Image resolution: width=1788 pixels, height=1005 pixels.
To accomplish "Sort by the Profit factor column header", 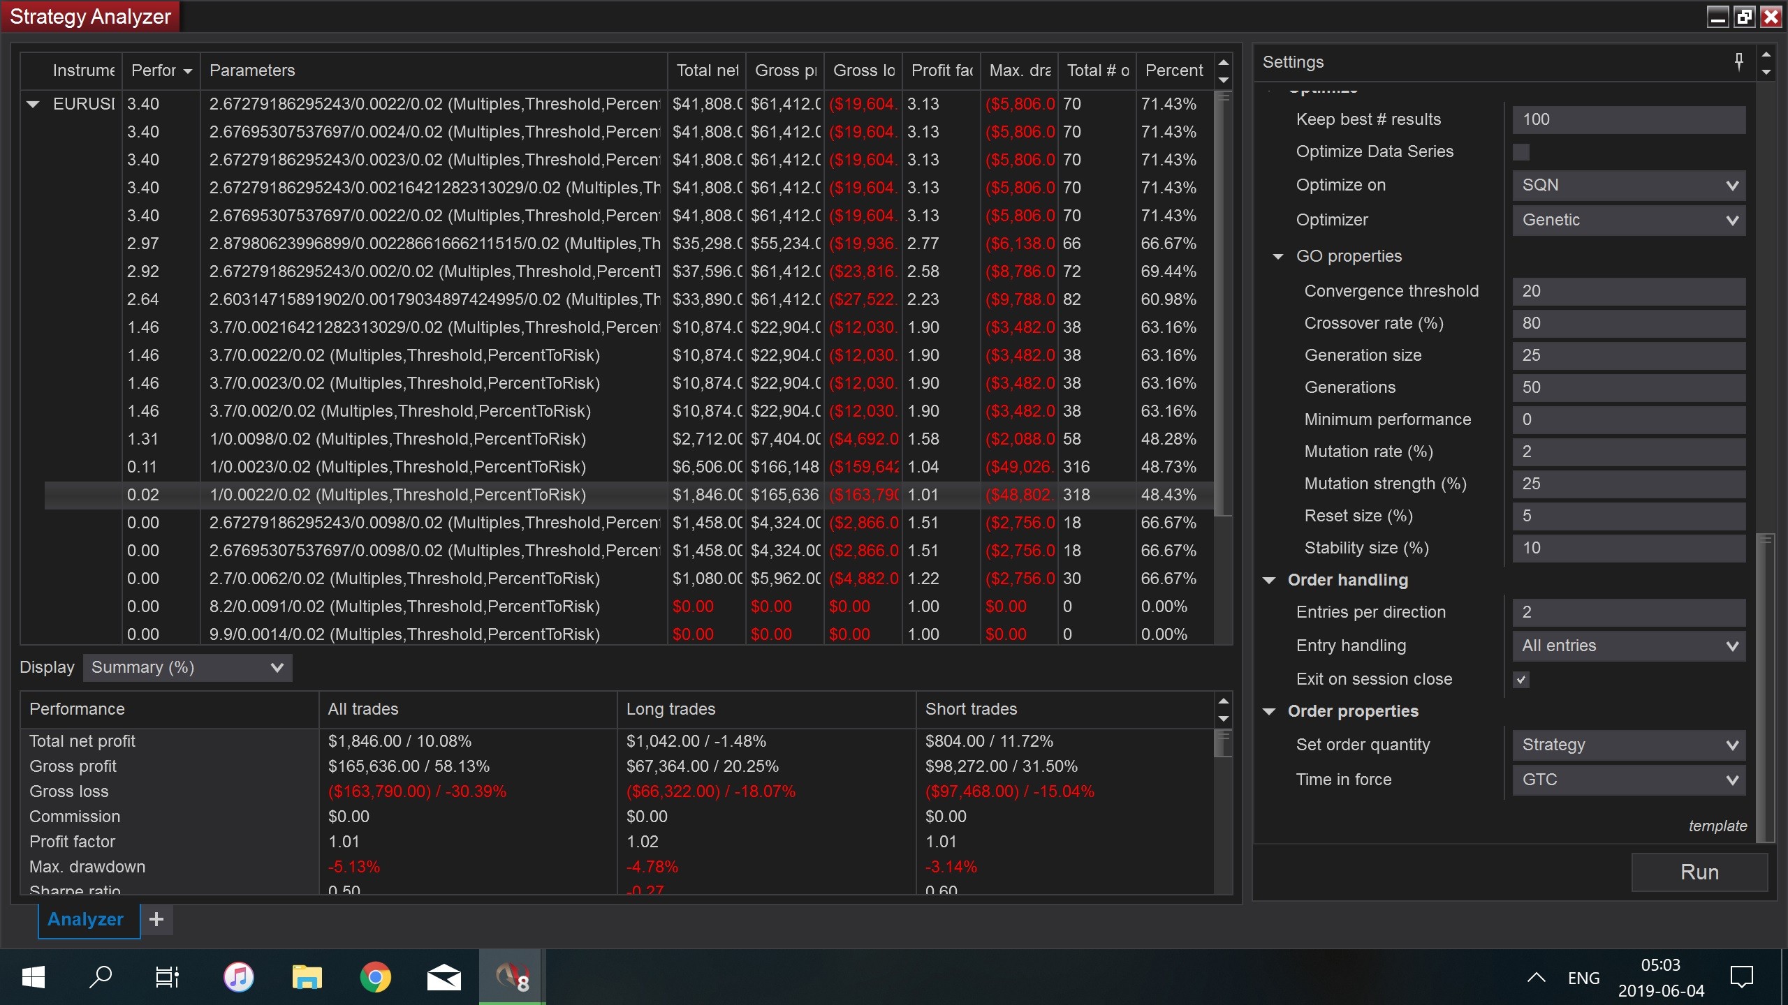I will click(x=941, y=70).
